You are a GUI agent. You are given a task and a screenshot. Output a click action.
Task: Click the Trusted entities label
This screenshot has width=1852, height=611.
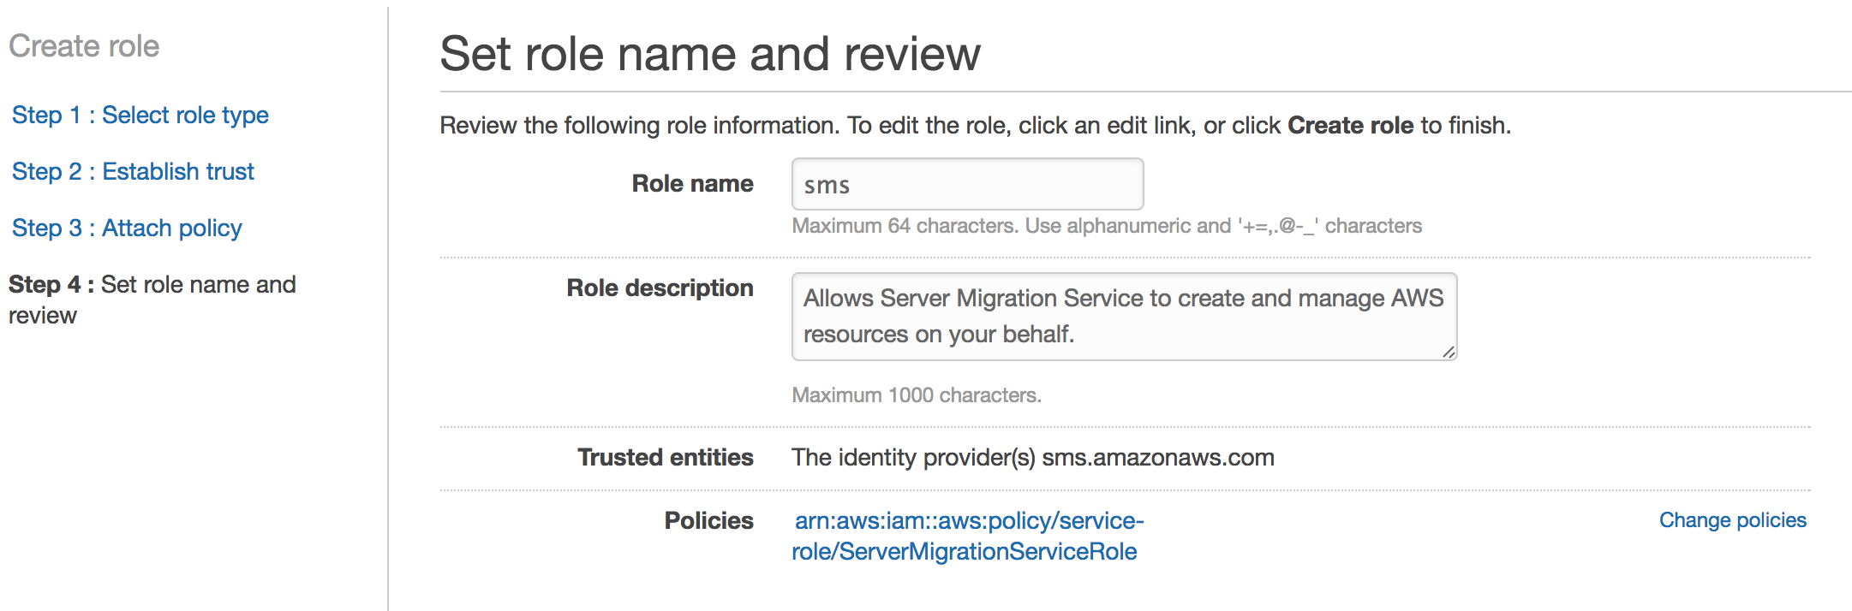[x=665, y=457]
